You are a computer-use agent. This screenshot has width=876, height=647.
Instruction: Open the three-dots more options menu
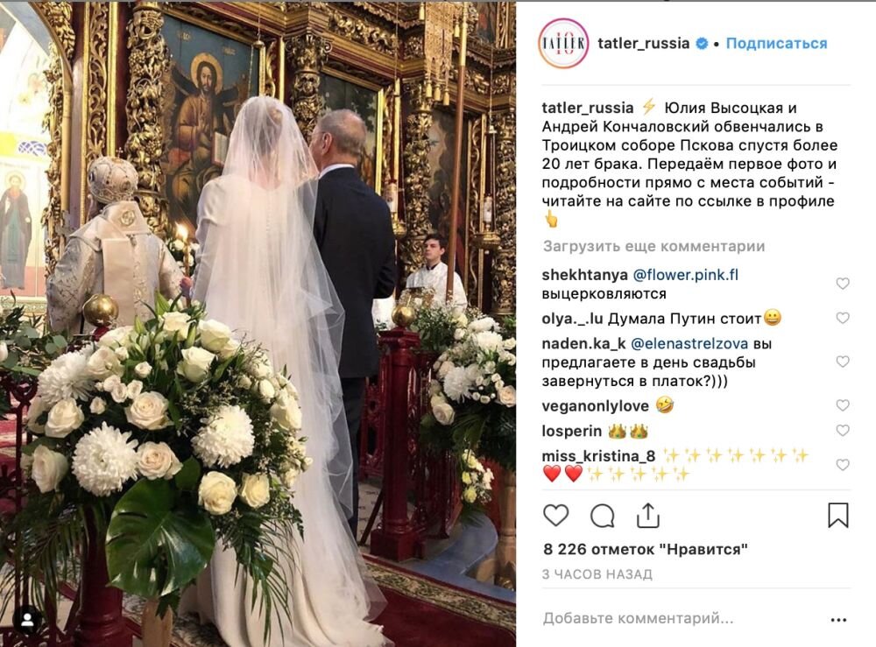(838, 620)
